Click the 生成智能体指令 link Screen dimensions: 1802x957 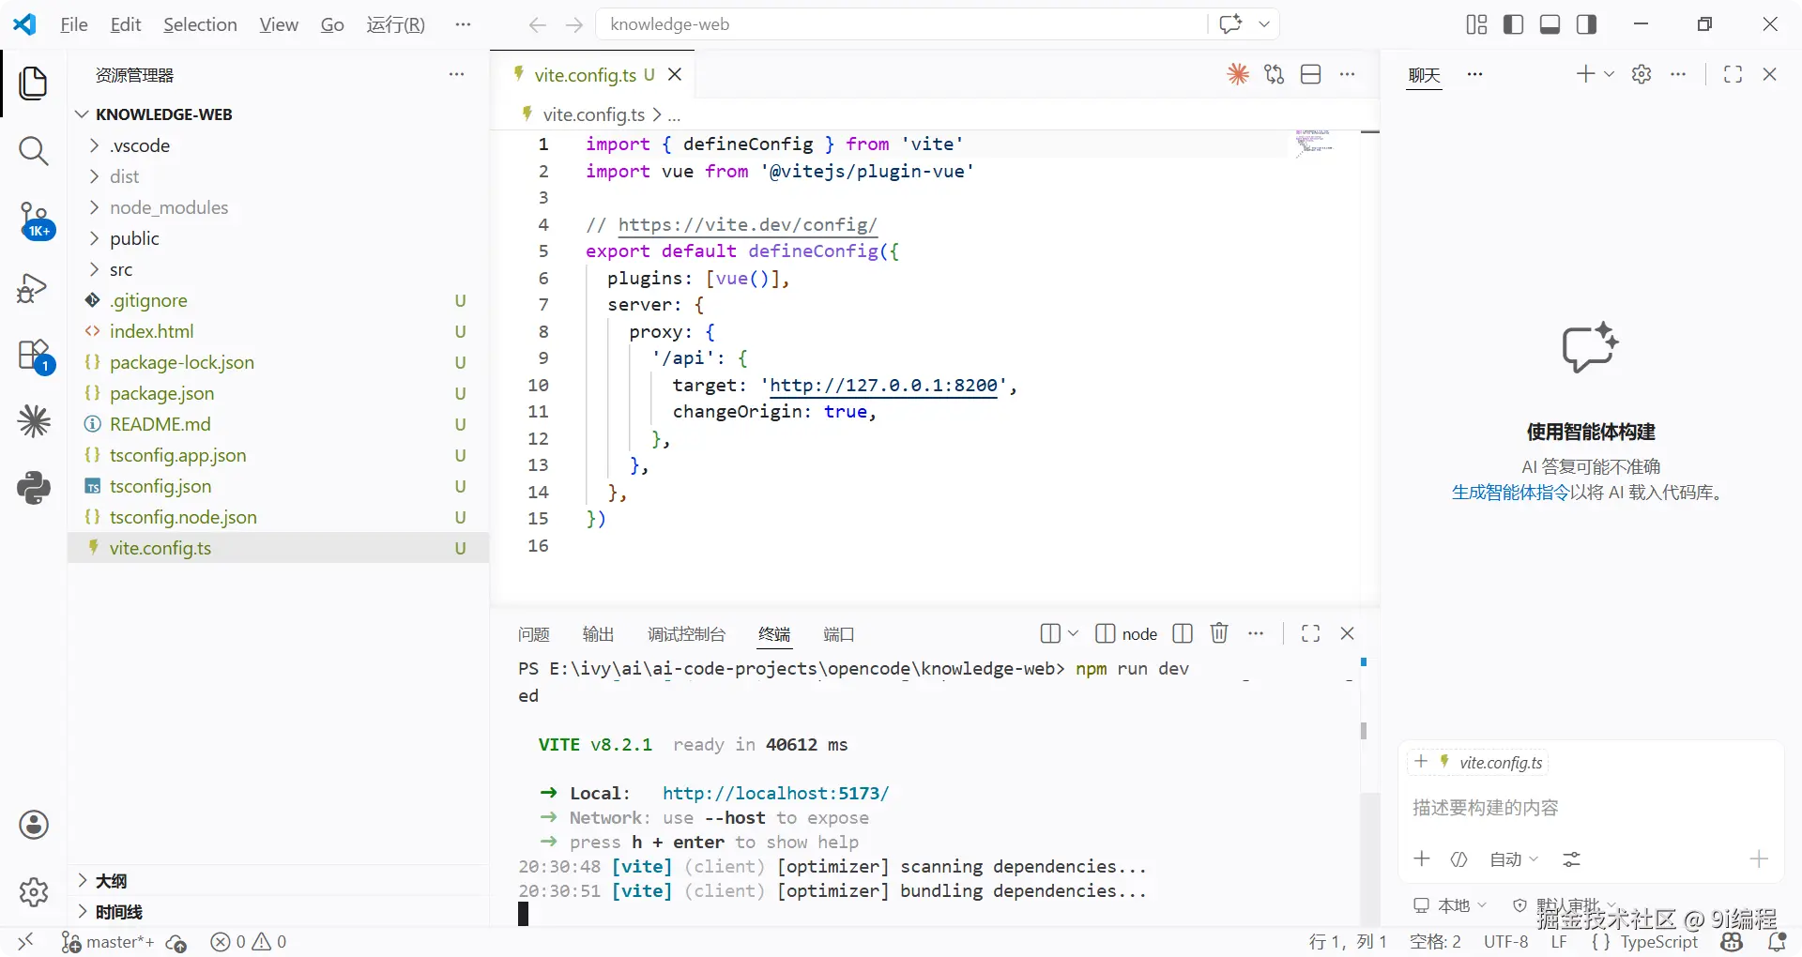coord(1510,493)
